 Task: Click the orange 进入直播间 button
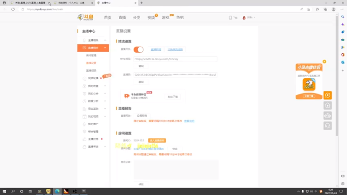[157, 140]
